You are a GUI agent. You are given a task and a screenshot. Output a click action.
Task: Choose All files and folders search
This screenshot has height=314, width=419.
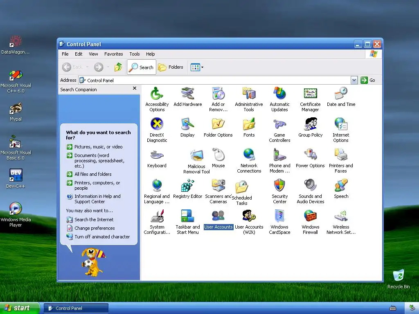pos(89,174)
